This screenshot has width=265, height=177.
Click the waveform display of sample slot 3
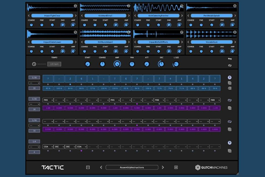click(x=158, y=8)
